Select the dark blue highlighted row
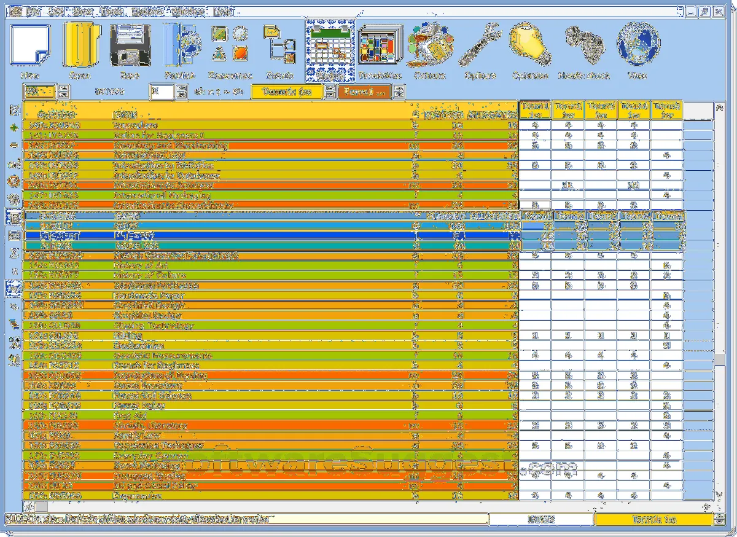 (x=271, y=235)
